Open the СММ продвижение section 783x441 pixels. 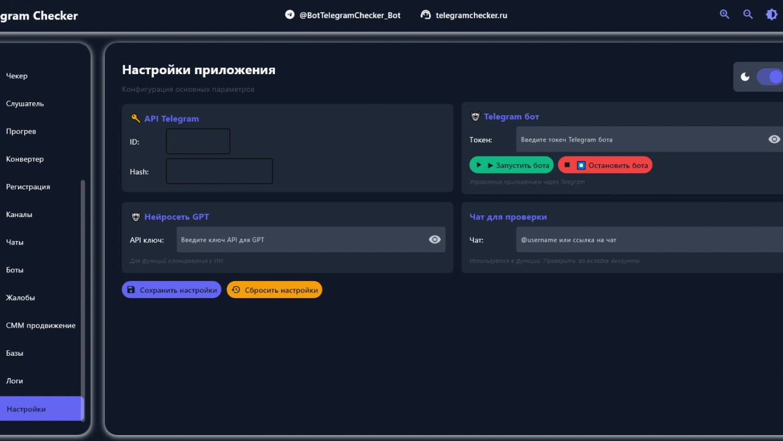click(x=41, y=325)
